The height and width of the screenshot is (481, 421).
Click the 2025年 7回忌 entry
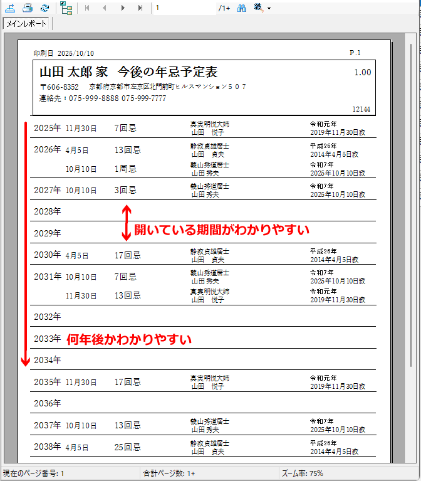click(x=125, y=128)
